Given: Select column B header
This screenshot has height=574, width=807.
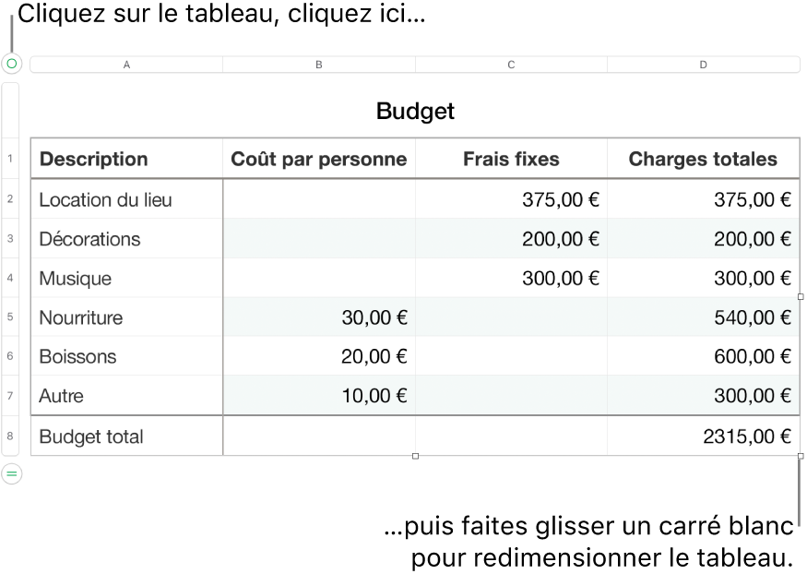Looking at the screenshot, I should pyautogui.click(x=319, y=65).
